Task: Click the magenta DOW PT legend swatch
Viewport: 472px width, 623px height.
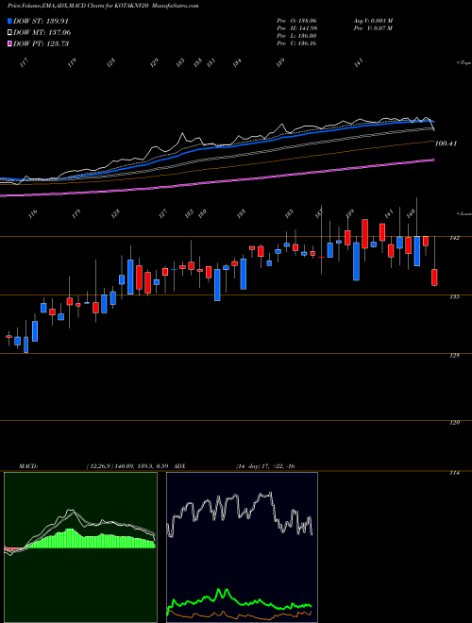Action: pos(9,43)
